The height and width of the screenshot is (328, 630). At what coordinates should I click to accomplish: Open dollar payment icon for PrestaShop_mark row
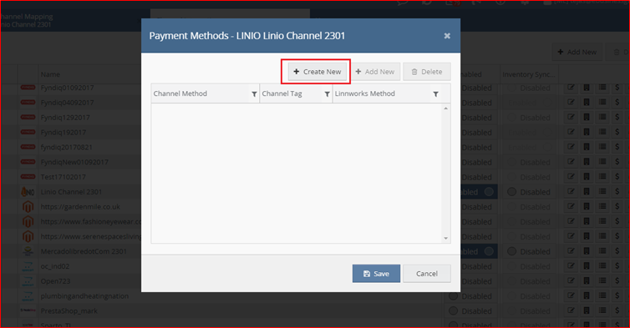point(617,310)
